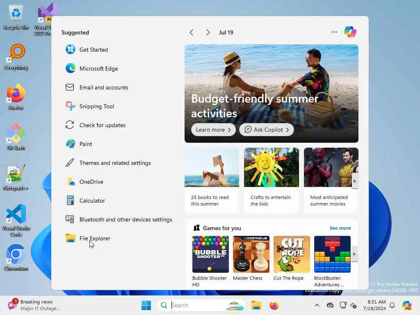This screenshot has width=420, height=315.
Task: Click Learn more button on summer activities
Action: (213, 130)
